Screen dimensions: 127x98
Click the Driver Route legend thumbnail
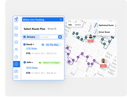pos(95,32)
